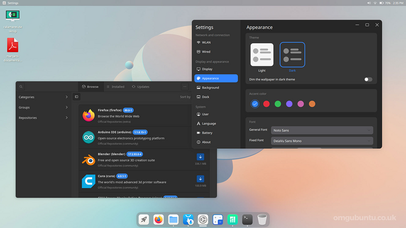Viewport: 406px width, 228px height.
Task: Open the three-dot menu in the software manager
Action: [x=185, y=87]
